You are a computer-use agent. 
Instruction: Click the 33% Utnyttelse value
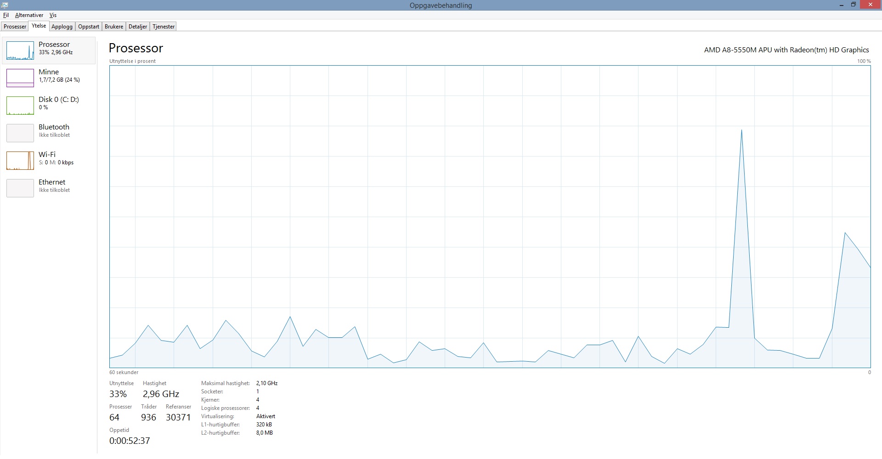pos(118,394)
